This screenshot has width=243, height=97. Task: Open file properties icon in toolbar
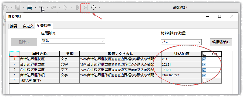85,7
